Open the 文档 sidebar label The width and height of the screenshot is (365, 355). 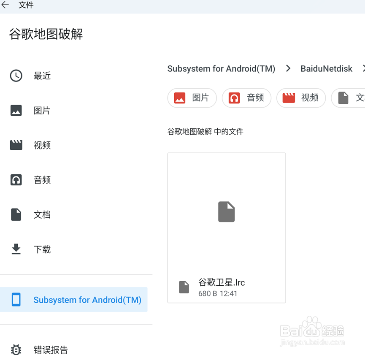click(42, 214)
